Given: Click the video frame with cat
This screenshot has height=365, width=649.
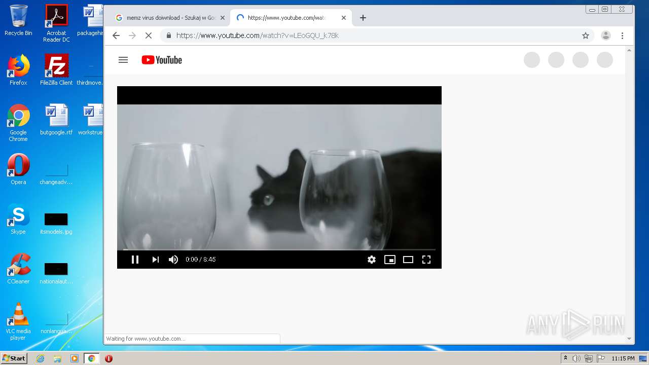Looking at the screenshot, I should coord(279,176).
